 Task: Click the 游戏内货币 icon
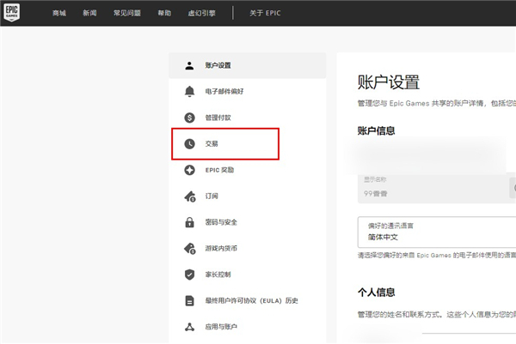(189, 248)
